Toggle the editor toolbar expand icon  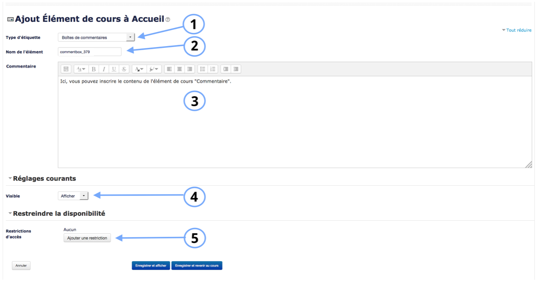[66, 69]
